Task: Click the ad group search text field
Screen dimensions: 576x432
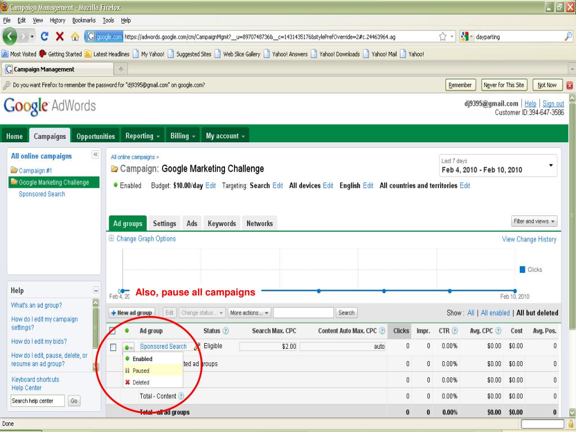Action: coord(303,313)
